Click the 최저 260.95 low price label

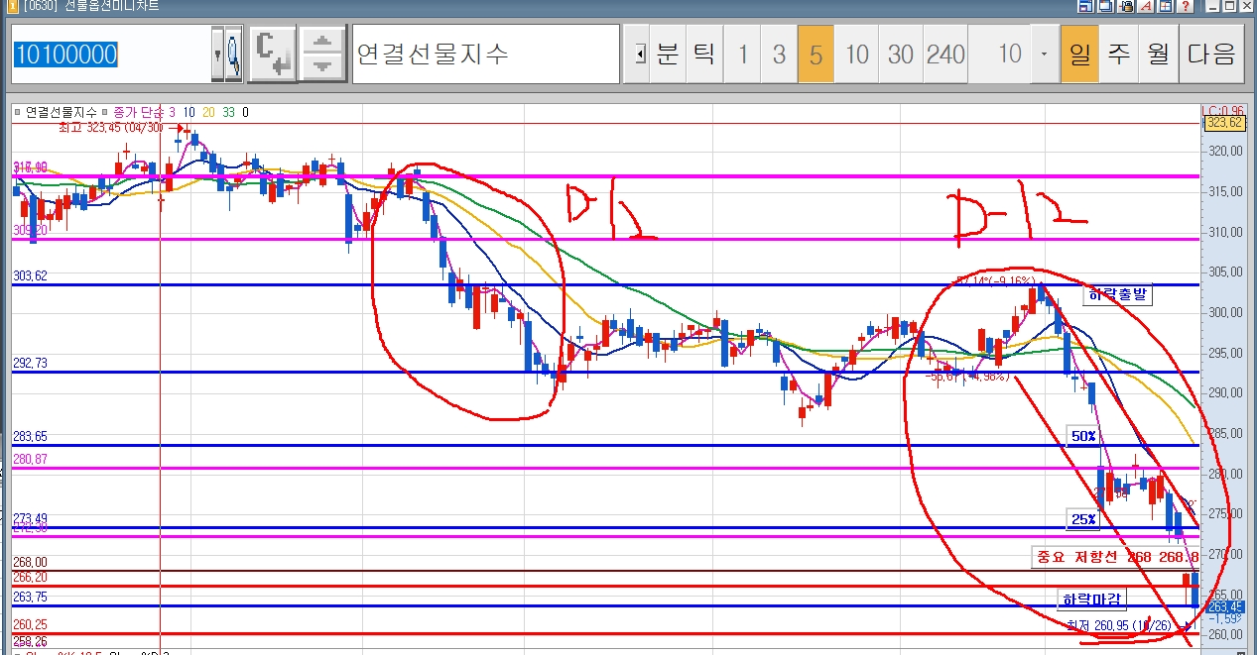tap(1118, 625)
